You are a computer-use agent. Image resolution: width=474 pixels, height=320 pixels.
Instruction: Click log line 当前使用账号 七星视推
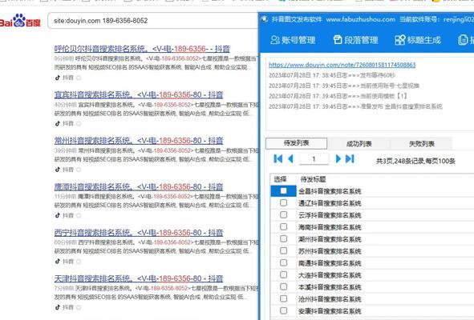click(x=344, y=86)
